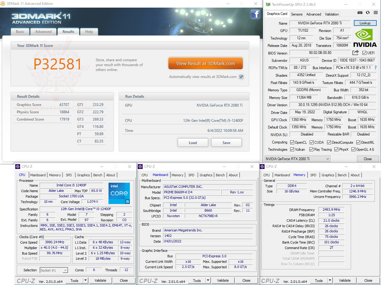
Task: Click the NVIDIA logo in GPU-Z
Action: pos(364,37)
